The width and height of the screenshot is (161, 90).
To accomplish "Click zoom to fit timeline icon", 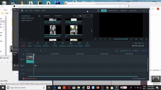I will pos(124,51).
